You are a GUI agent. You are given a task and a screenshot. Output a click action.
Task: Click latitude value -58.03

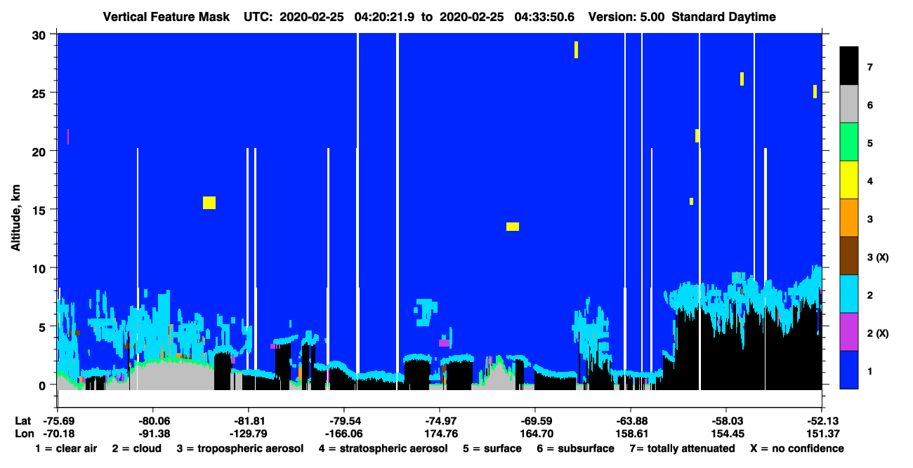pos(726,420)
